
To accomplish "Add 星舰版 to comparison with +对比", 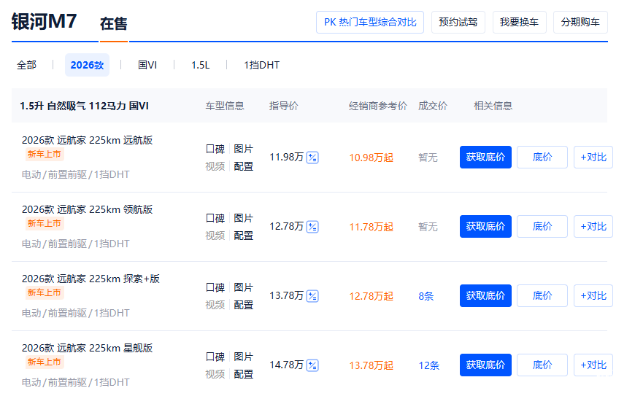I will click(593, 365).
